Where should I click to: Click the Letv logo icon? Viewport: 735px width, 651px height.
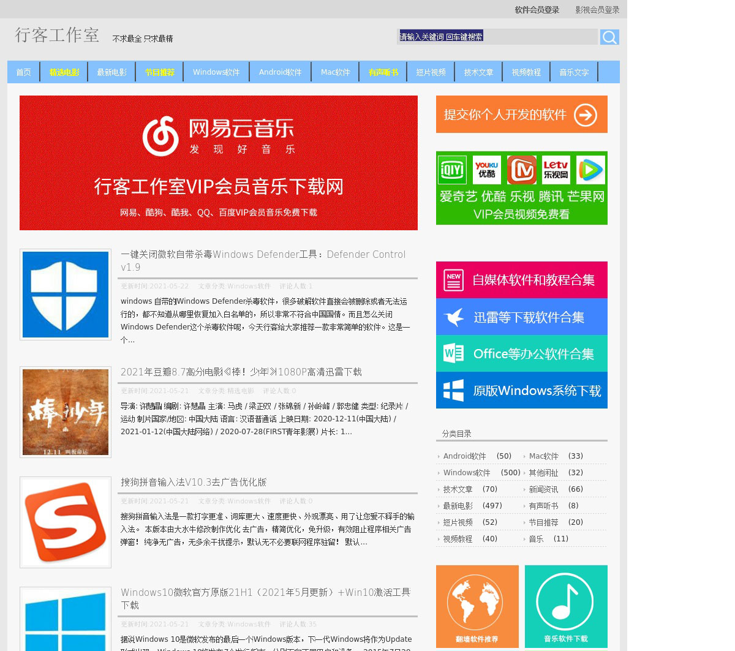click(x=556, y=170)
